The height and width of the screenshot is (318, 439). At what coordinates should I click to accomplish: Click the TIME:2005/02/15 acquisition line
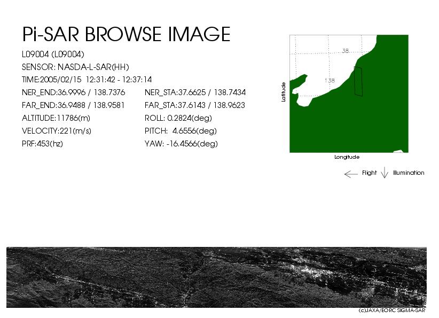pos(87,80)
